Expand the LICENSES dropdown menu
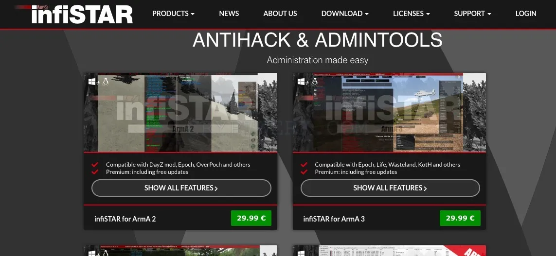 click(x=412, y=14)
